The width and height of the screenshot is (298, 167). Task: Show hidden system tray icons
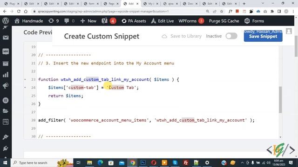tap(242, 163)
